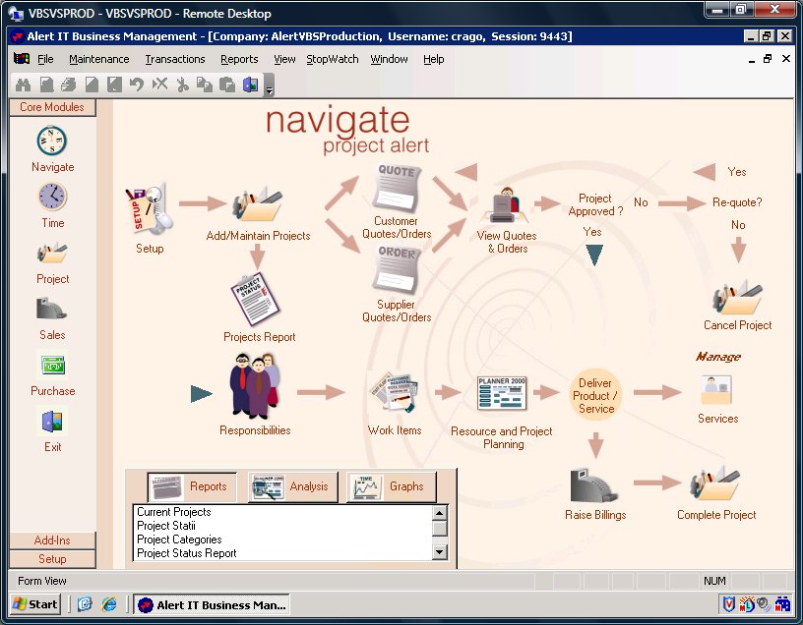The image size is (803, 625).
Task: Open Add/Maintain Projects folder icon
Action: click(258, 203)
